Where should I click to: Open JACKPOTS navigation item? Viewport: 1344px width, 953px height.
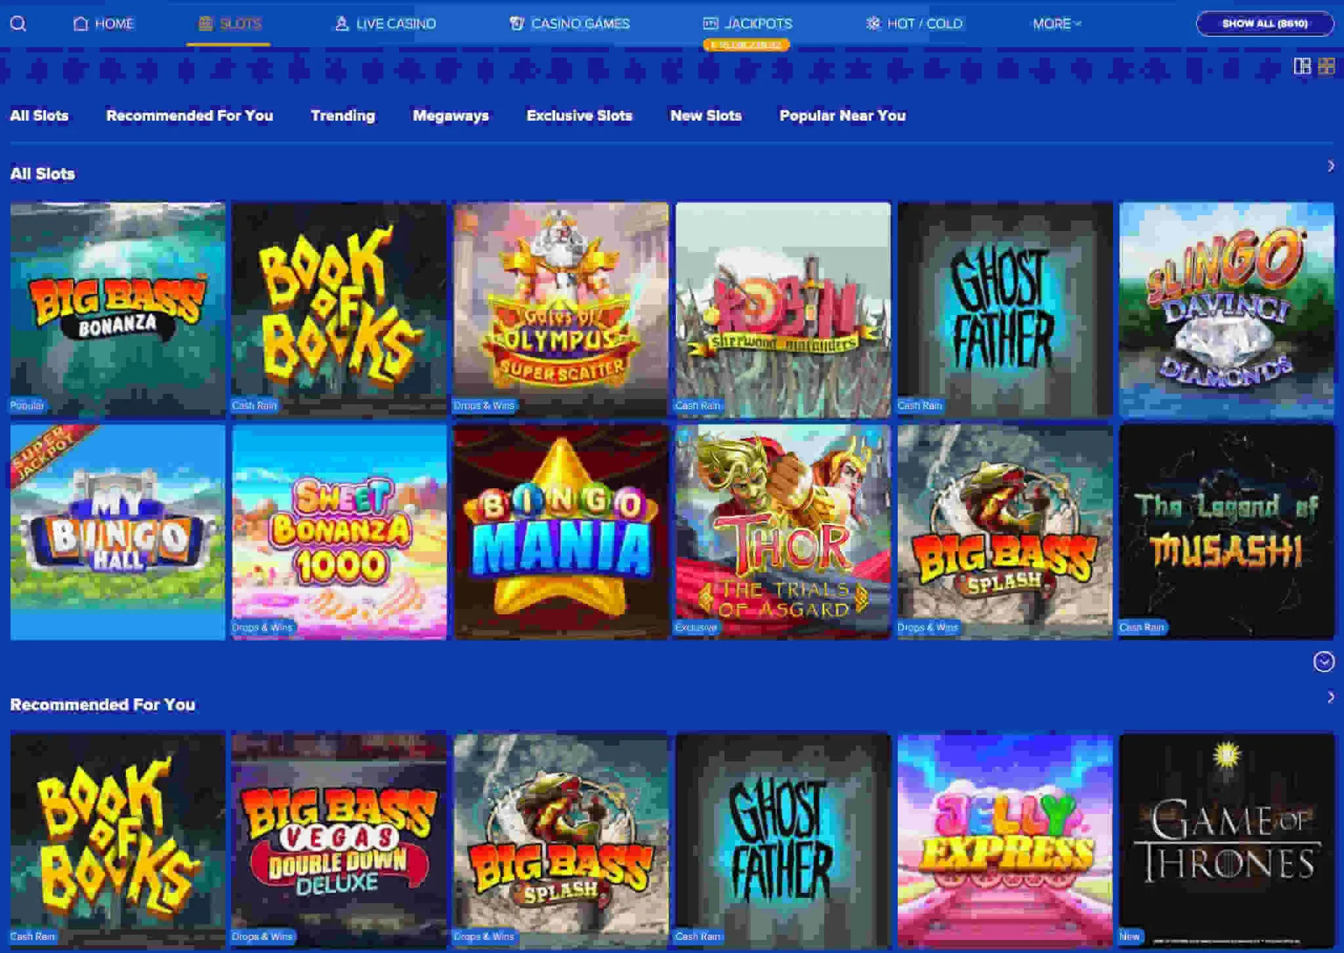(748, 24)
